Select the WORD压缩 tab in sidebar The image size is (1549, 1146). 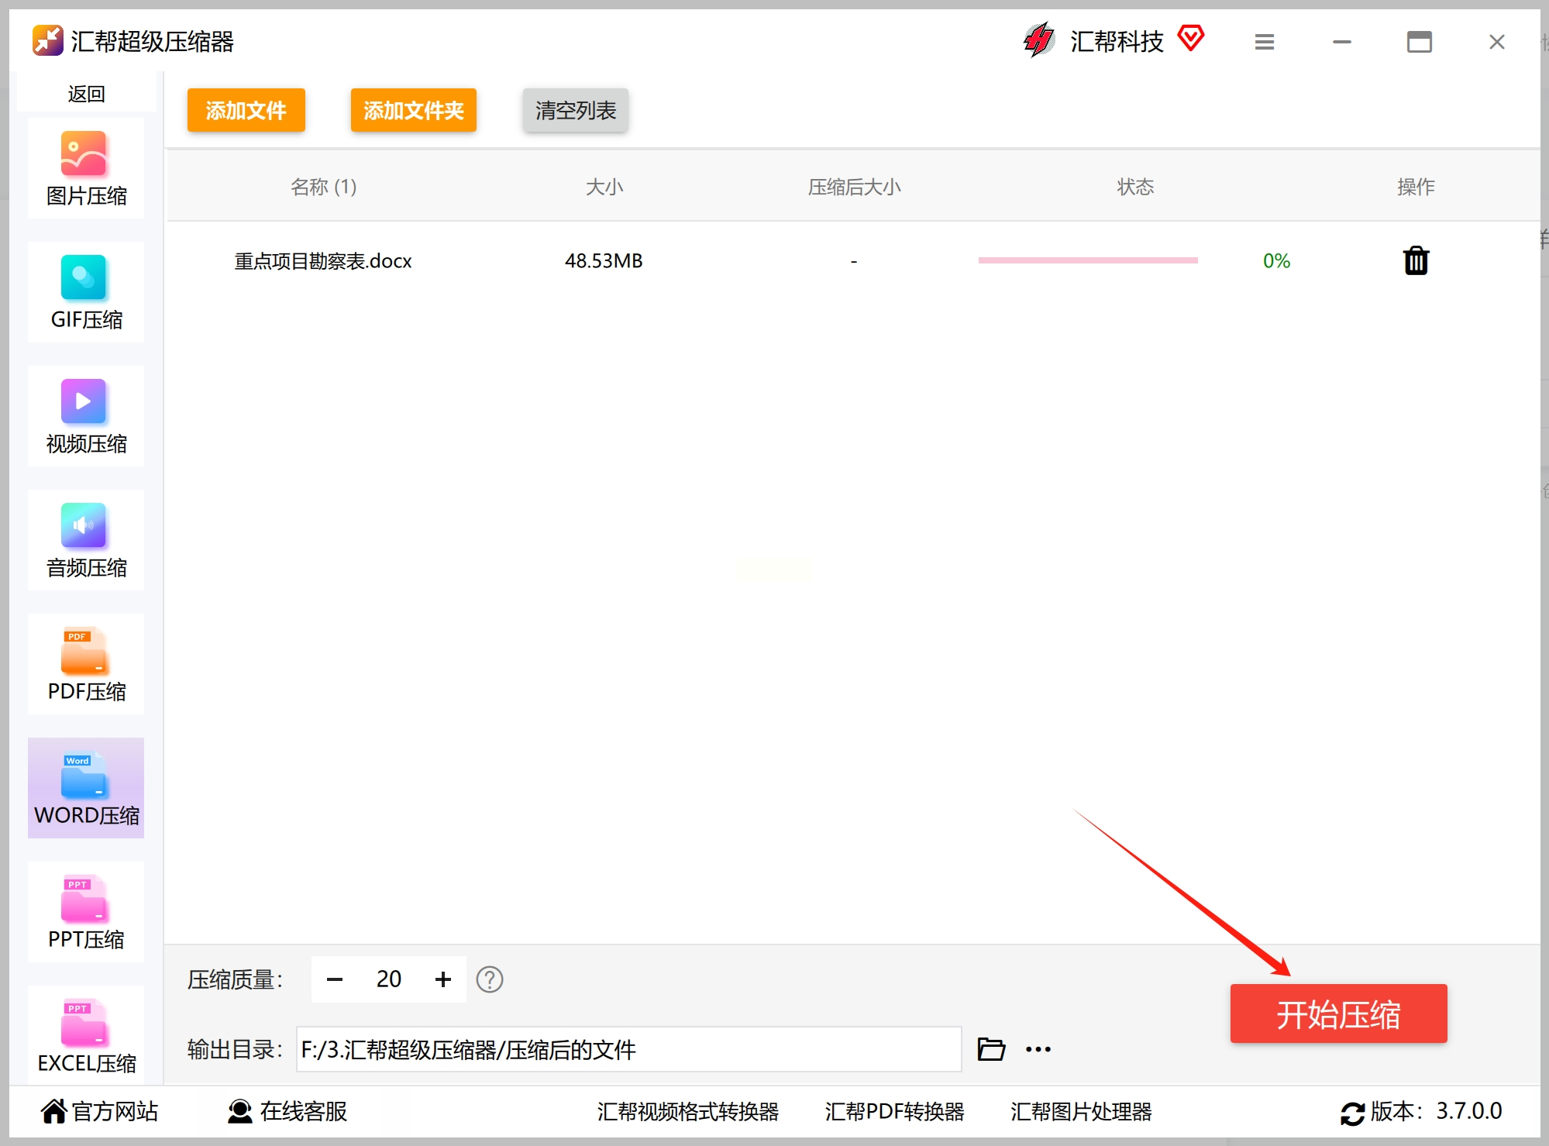[85, 788]
